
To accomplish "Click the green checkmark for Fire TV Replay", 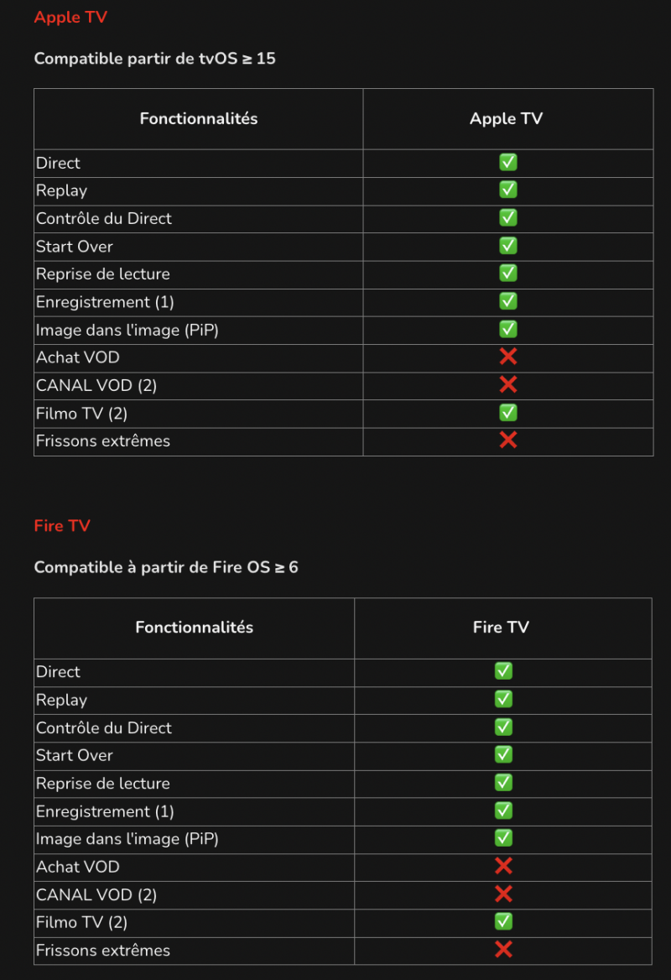I will pos(503,700).
